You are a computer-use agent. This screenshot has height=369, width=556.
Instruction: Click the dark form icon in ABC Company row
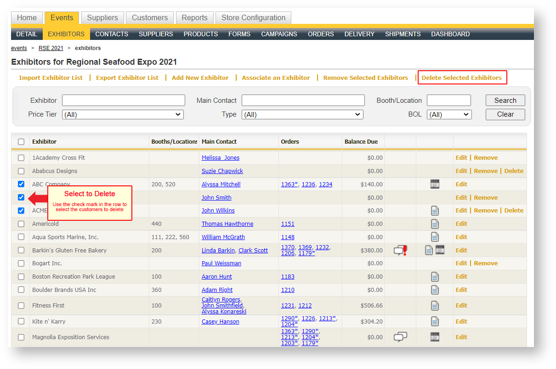coord(435,184)
